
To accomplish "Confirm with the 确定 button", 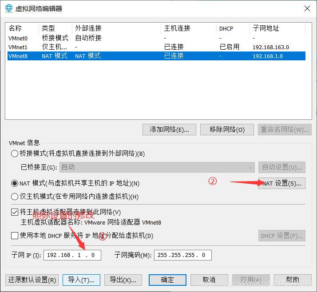I will (167, 280).
